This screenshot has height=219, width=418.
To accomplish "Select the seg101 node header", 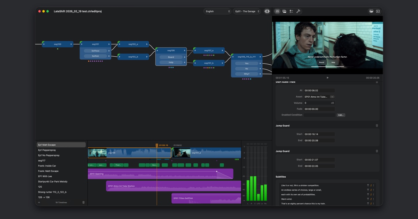I will tap(95, 44).
